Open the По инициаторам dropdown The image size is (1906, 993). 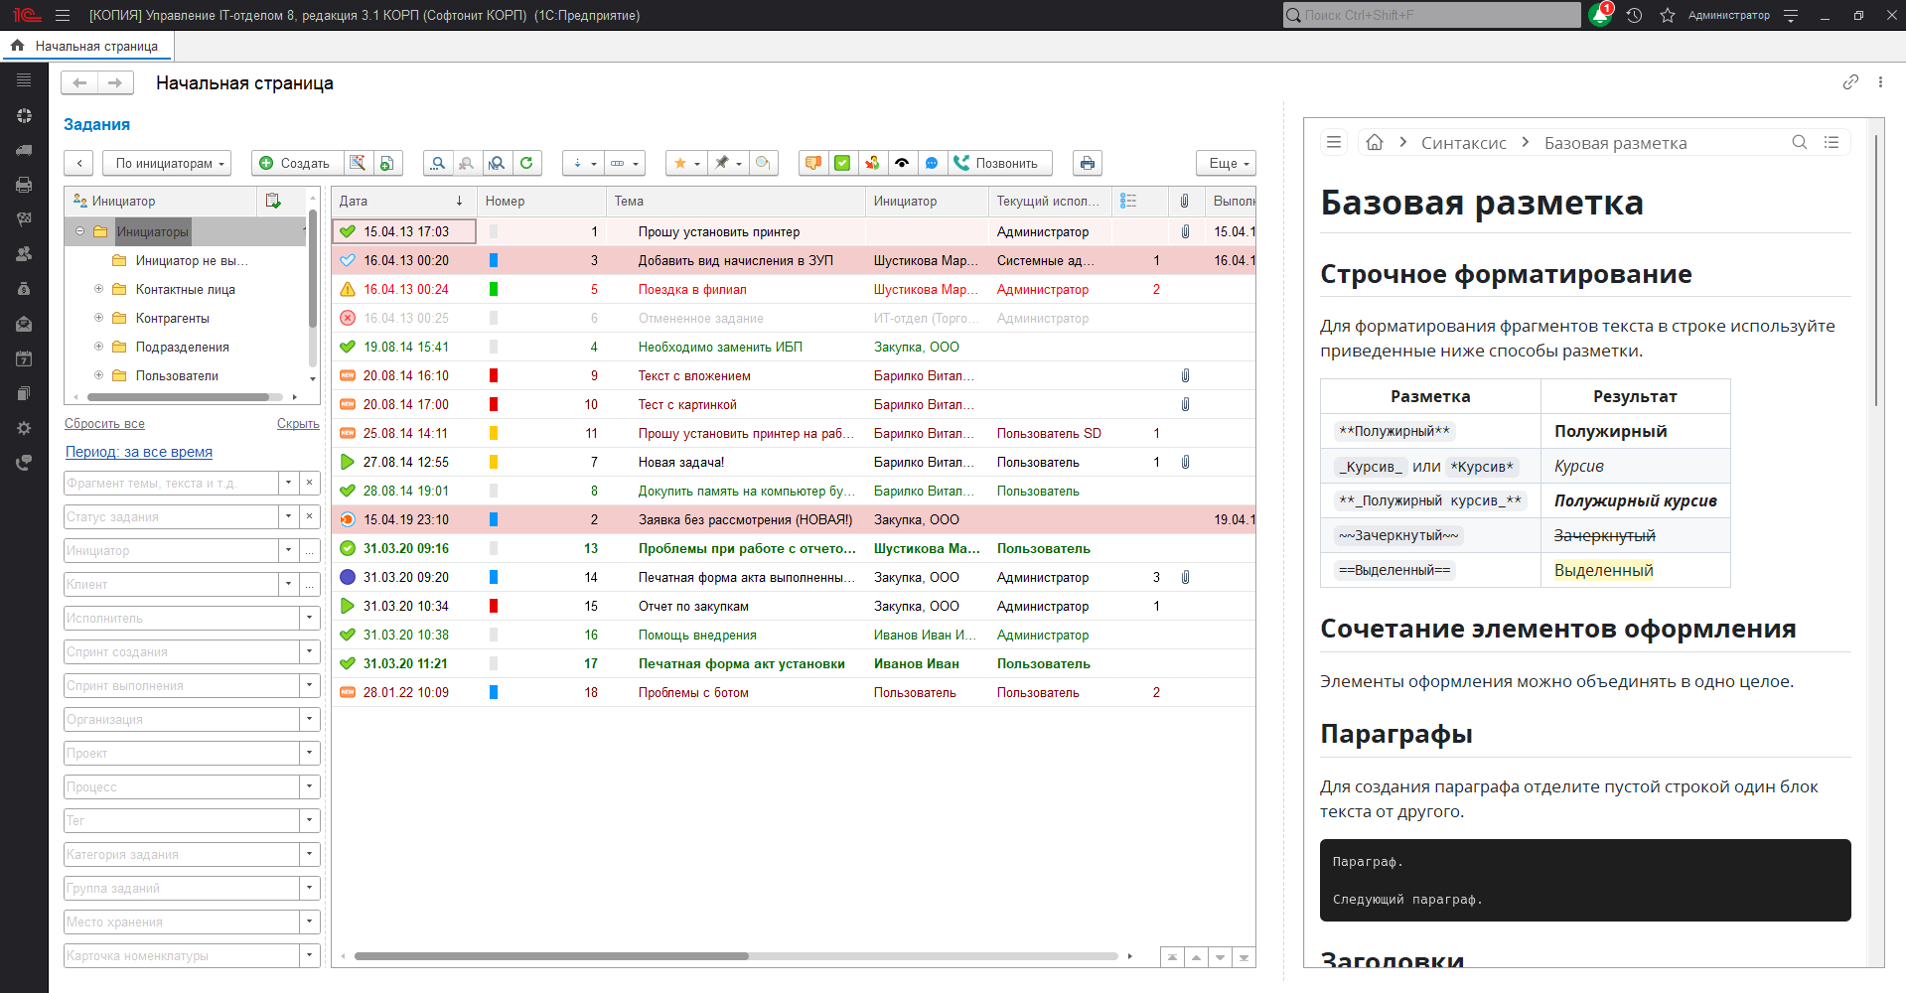[x=167, y=163]
